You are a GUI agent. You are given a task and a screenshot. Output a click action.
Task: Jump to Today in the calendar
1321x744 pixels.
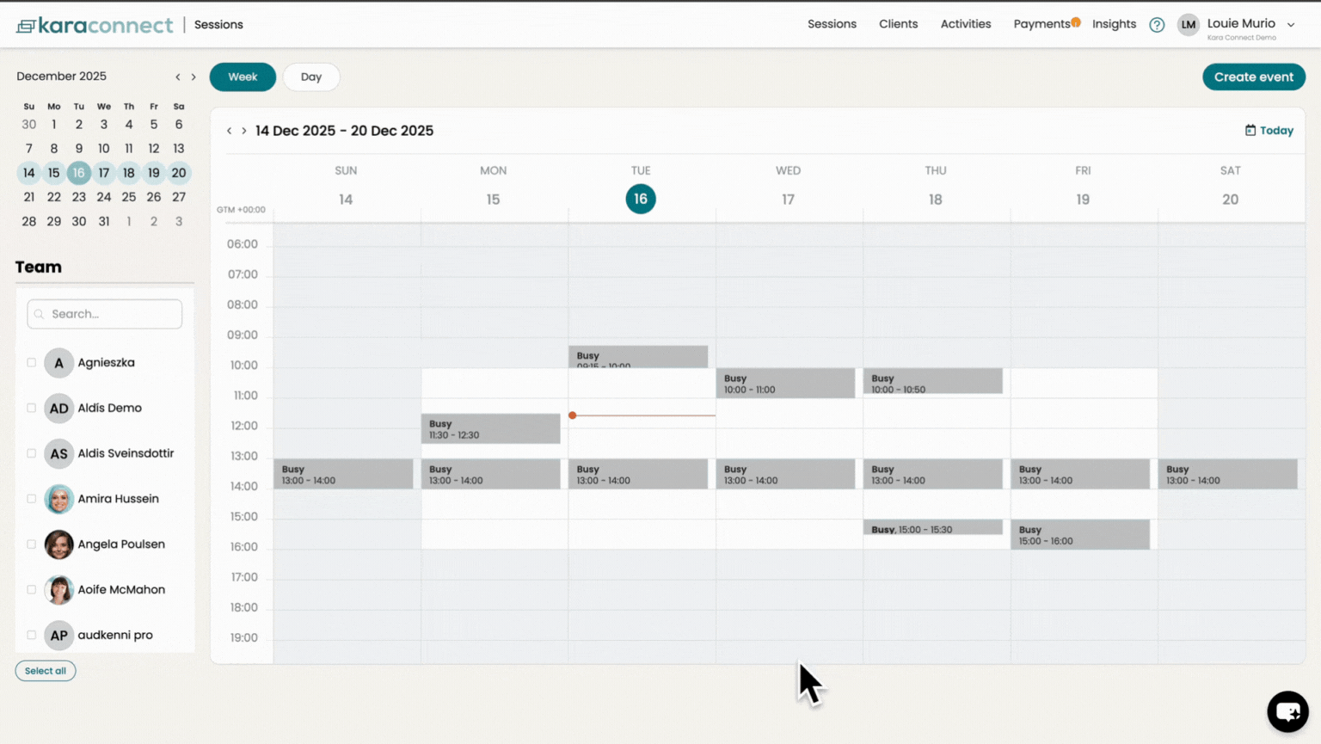tap(1269, 131)
